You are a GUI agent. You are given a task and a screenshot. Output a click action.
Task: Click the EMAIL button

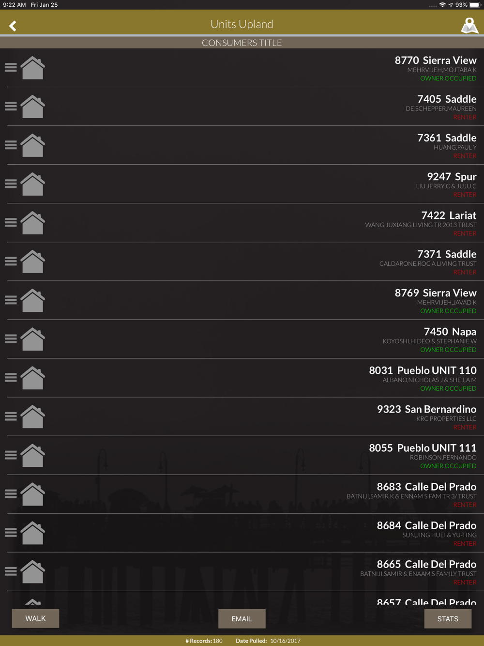pos(242,618)
